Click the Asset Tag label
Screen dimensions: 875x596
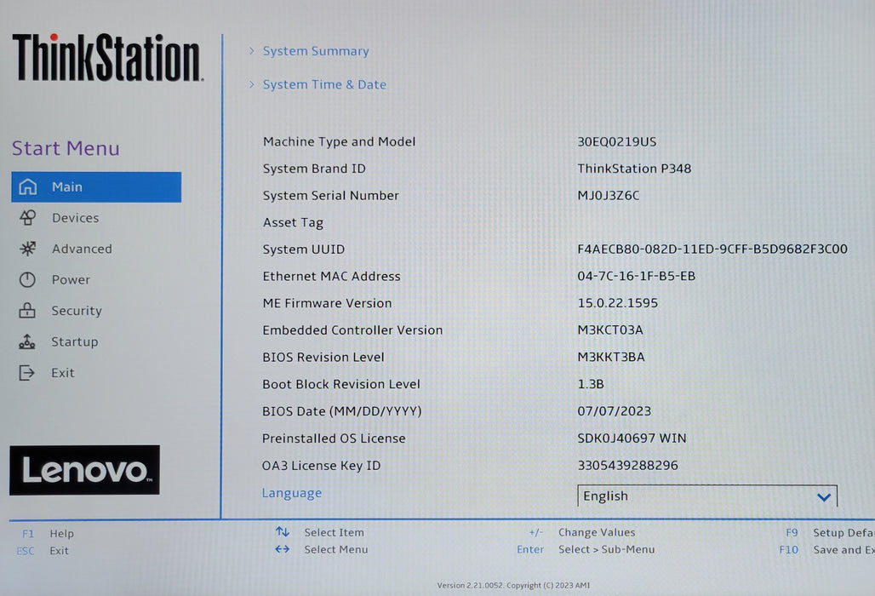click(x=293, y=223)
